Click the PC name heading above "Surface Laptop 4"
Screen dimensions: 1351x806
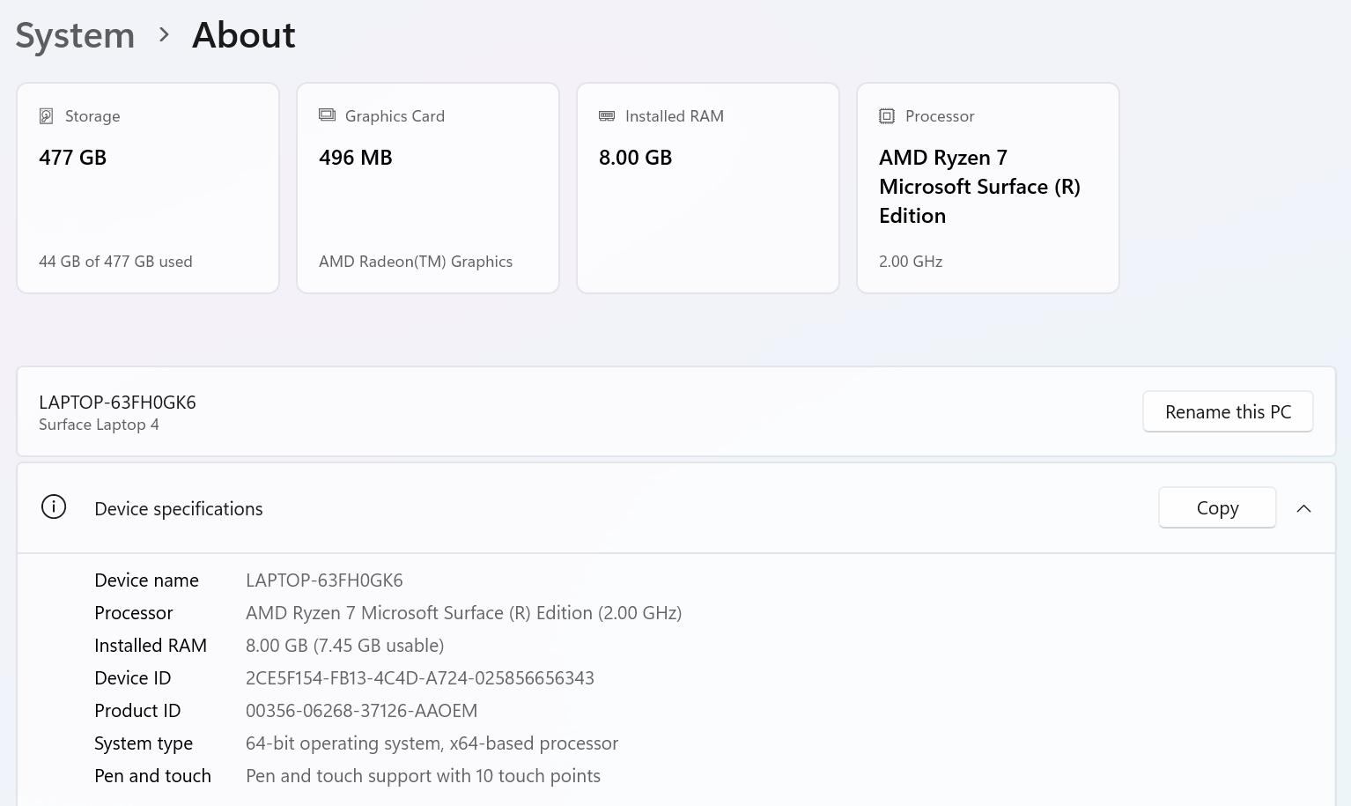[117, 403]
